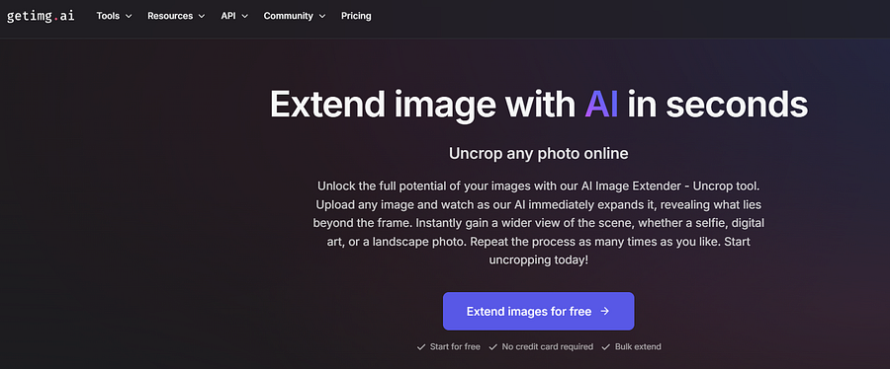Click the Extend images for free button
This screenshot has height=369, width=890.
pos(538,311)
